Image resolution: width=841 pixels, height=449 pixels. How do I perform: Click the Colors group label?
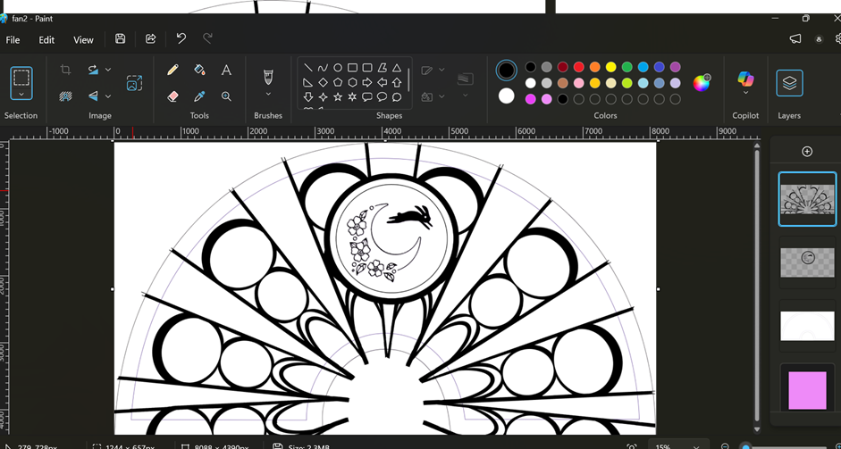[x=605, y=116]
